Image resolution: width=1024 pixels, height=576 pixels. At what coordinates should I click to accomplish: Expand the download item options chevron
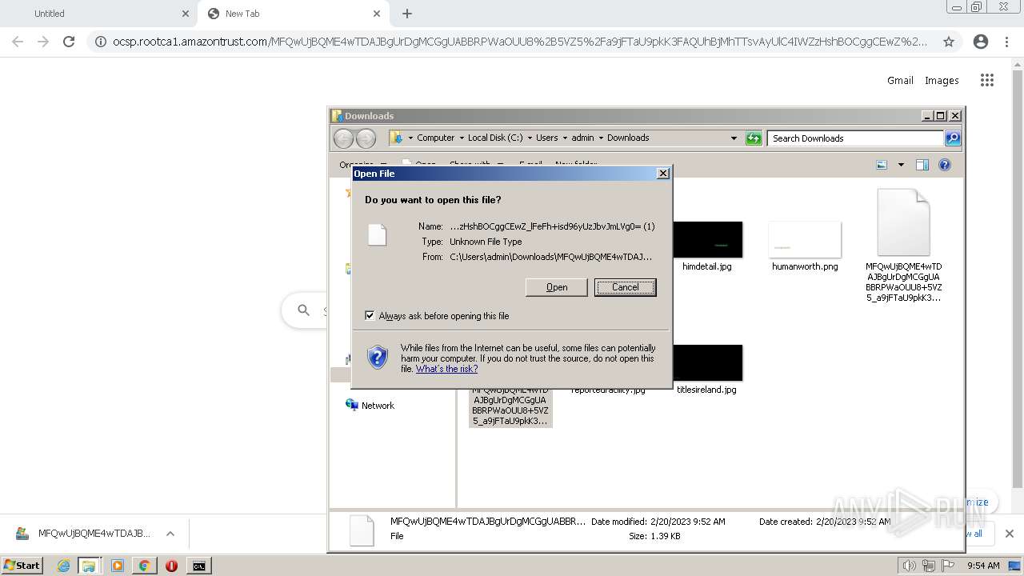pyautogui.click(x=170, y=534)
